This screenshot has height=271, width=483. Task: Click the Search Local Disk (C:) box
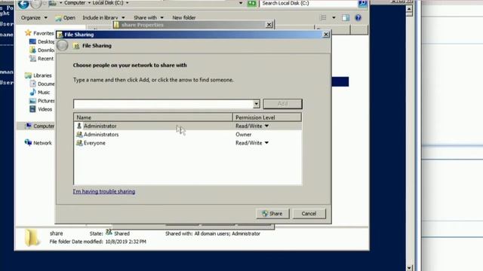309,3
